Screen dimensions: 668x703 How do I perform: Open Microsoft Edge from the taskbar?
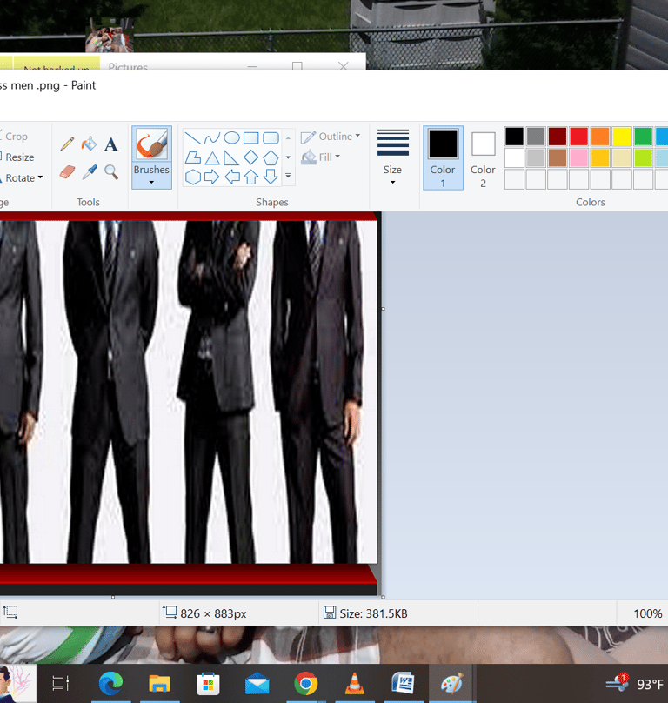tap(110, 683)
